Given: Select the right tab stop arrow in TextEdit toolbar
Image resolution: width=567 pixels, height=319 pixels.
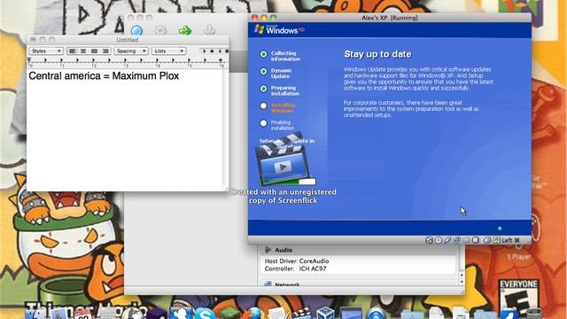Looking at the screenshot, I should (220, 51).
